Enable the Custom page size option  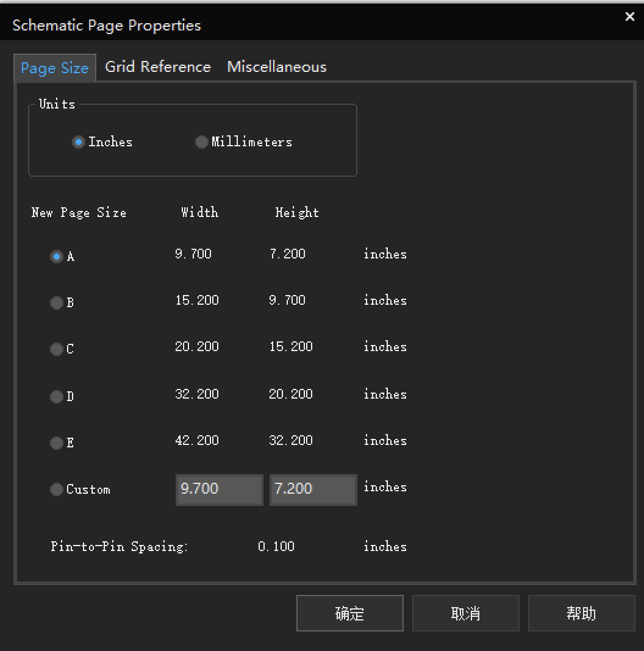(x=57, y=489)
